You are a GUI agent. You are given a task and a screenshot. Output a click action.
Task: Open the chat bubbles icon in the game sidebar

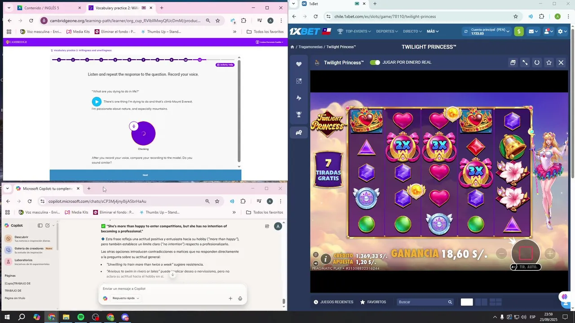299,132
